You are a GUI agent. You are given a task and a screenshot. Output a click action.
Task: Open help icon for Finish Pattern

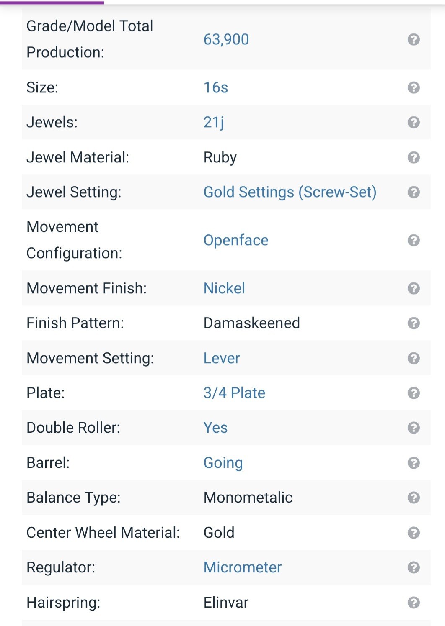point(414,323)
